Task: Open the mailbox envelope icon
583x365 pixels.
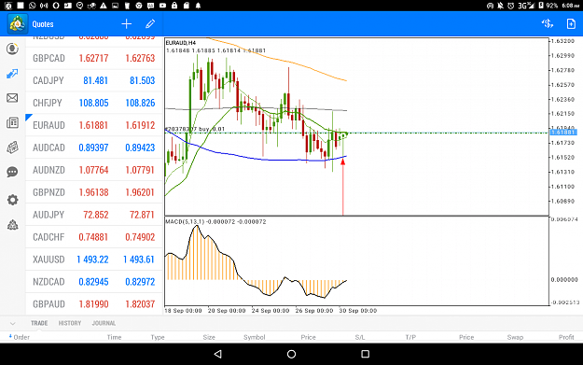Action: click(x=12, y=98)
